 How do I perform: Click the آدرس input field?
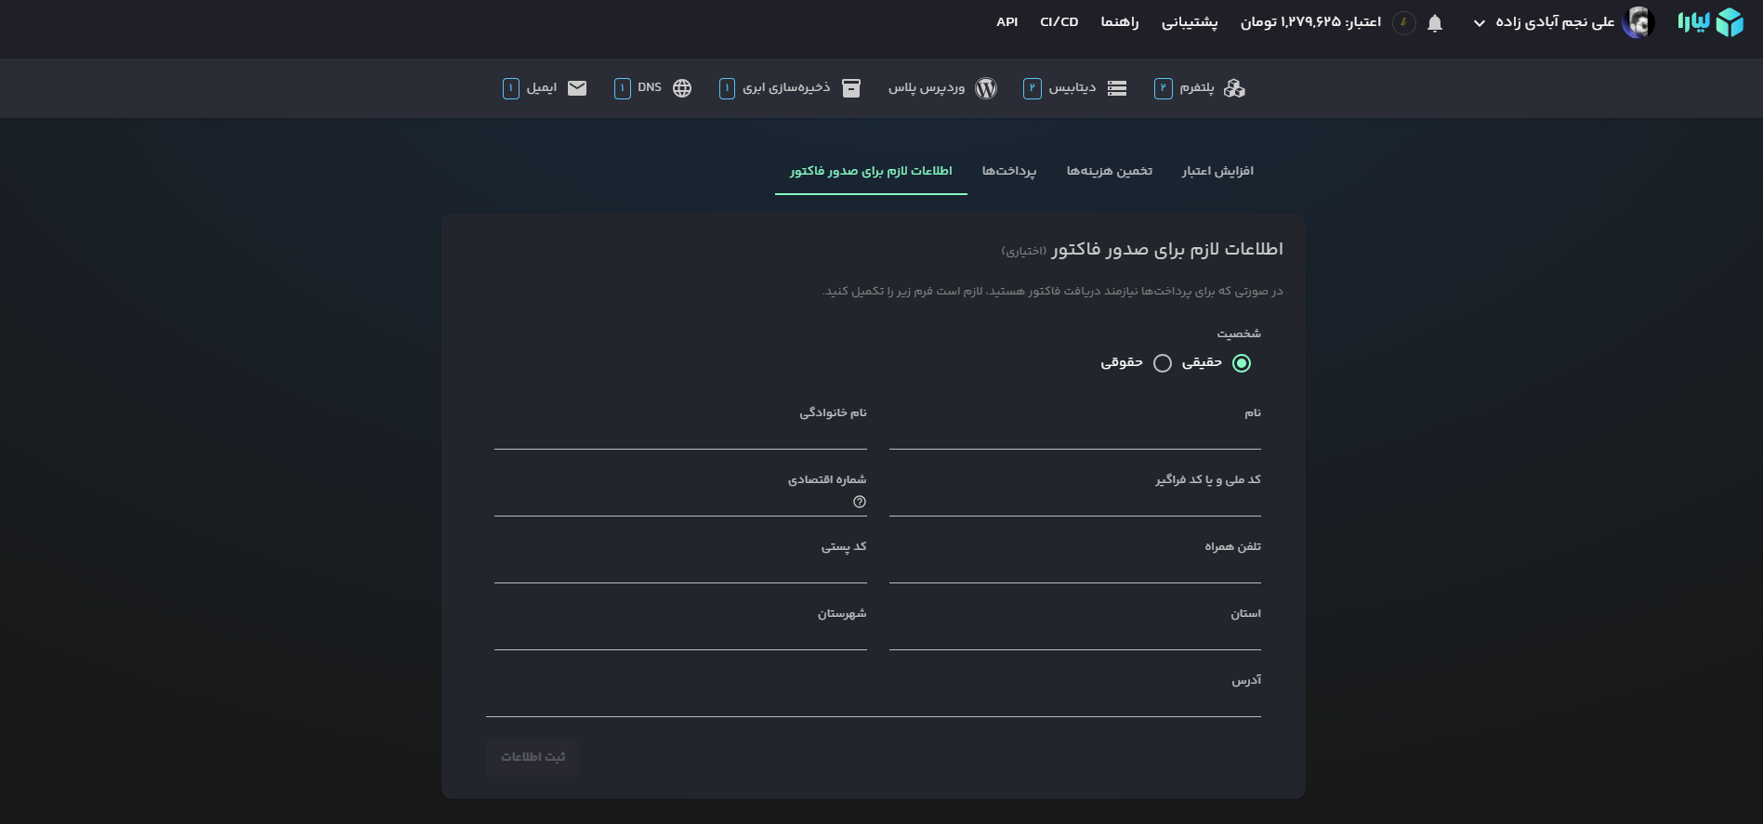(x=873, y=701)
